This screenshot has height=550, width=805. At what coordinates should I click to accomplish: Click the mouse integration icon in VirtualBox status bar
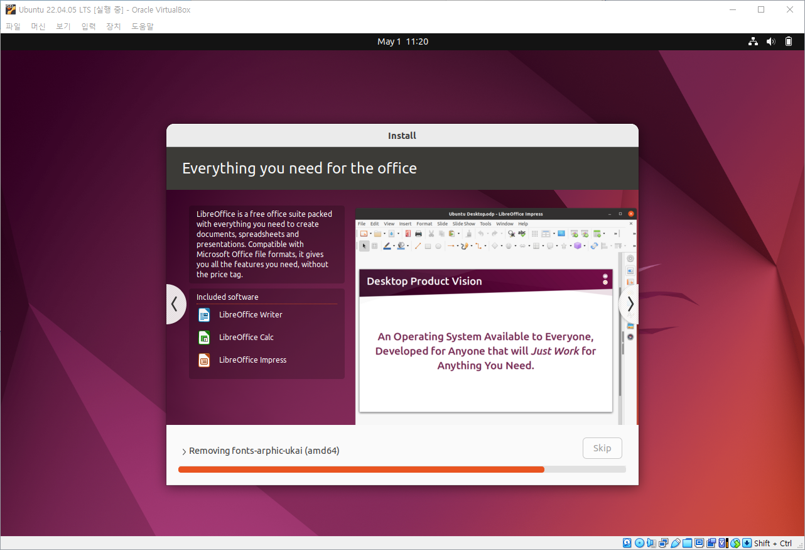(735, 543)
